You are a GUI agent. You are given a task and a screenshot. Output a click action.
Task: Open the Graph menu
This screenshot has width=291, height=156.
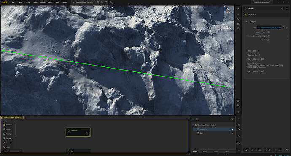click(28, 3)
